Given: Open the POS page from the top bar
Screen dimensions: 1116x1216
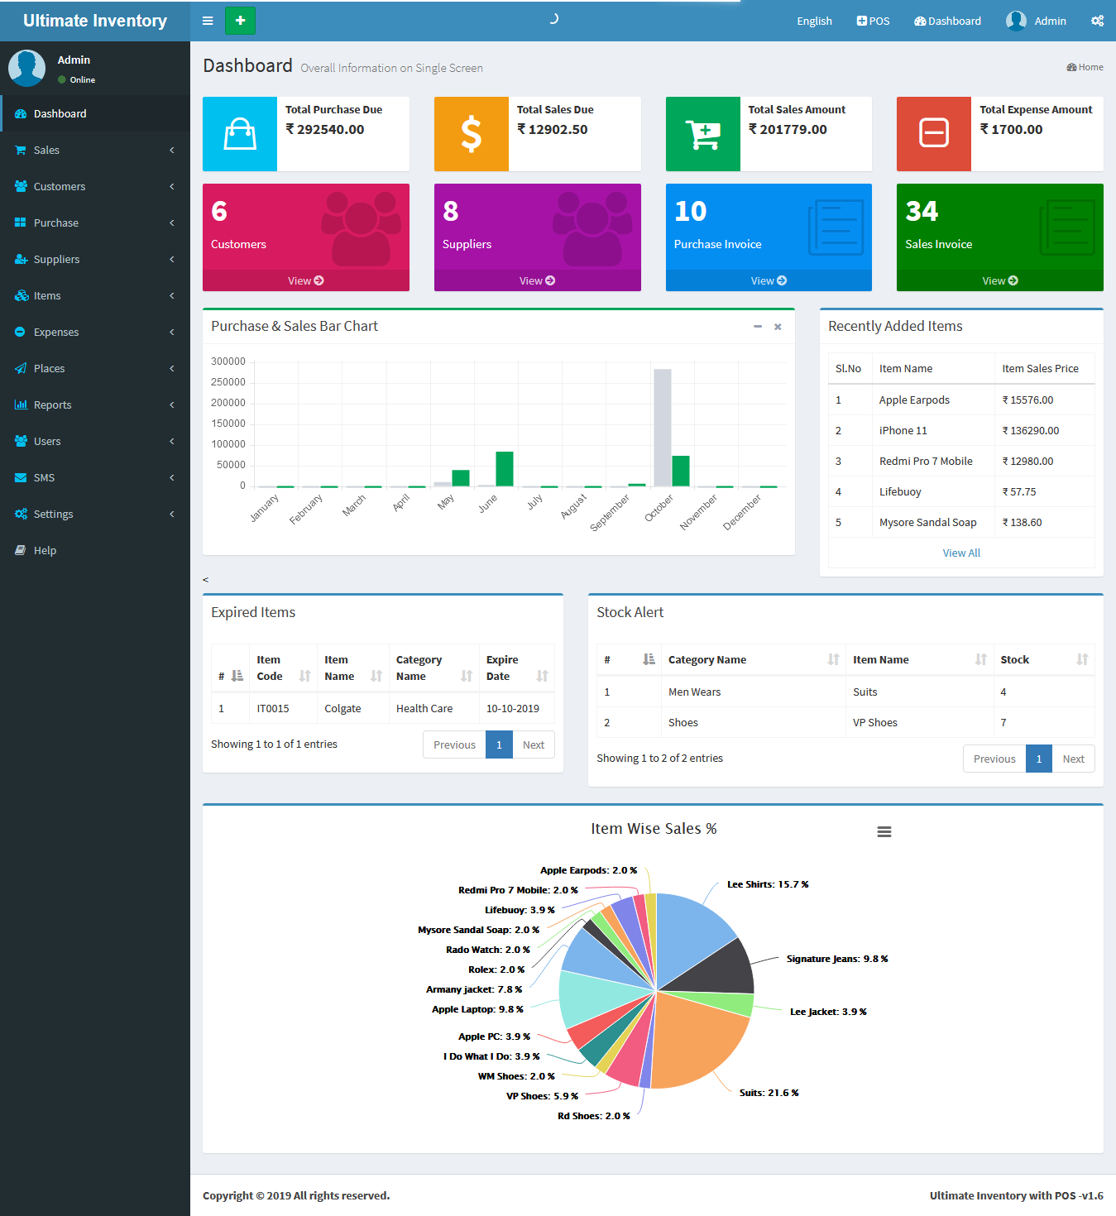Looking at the screenshot, I should 873,21.
